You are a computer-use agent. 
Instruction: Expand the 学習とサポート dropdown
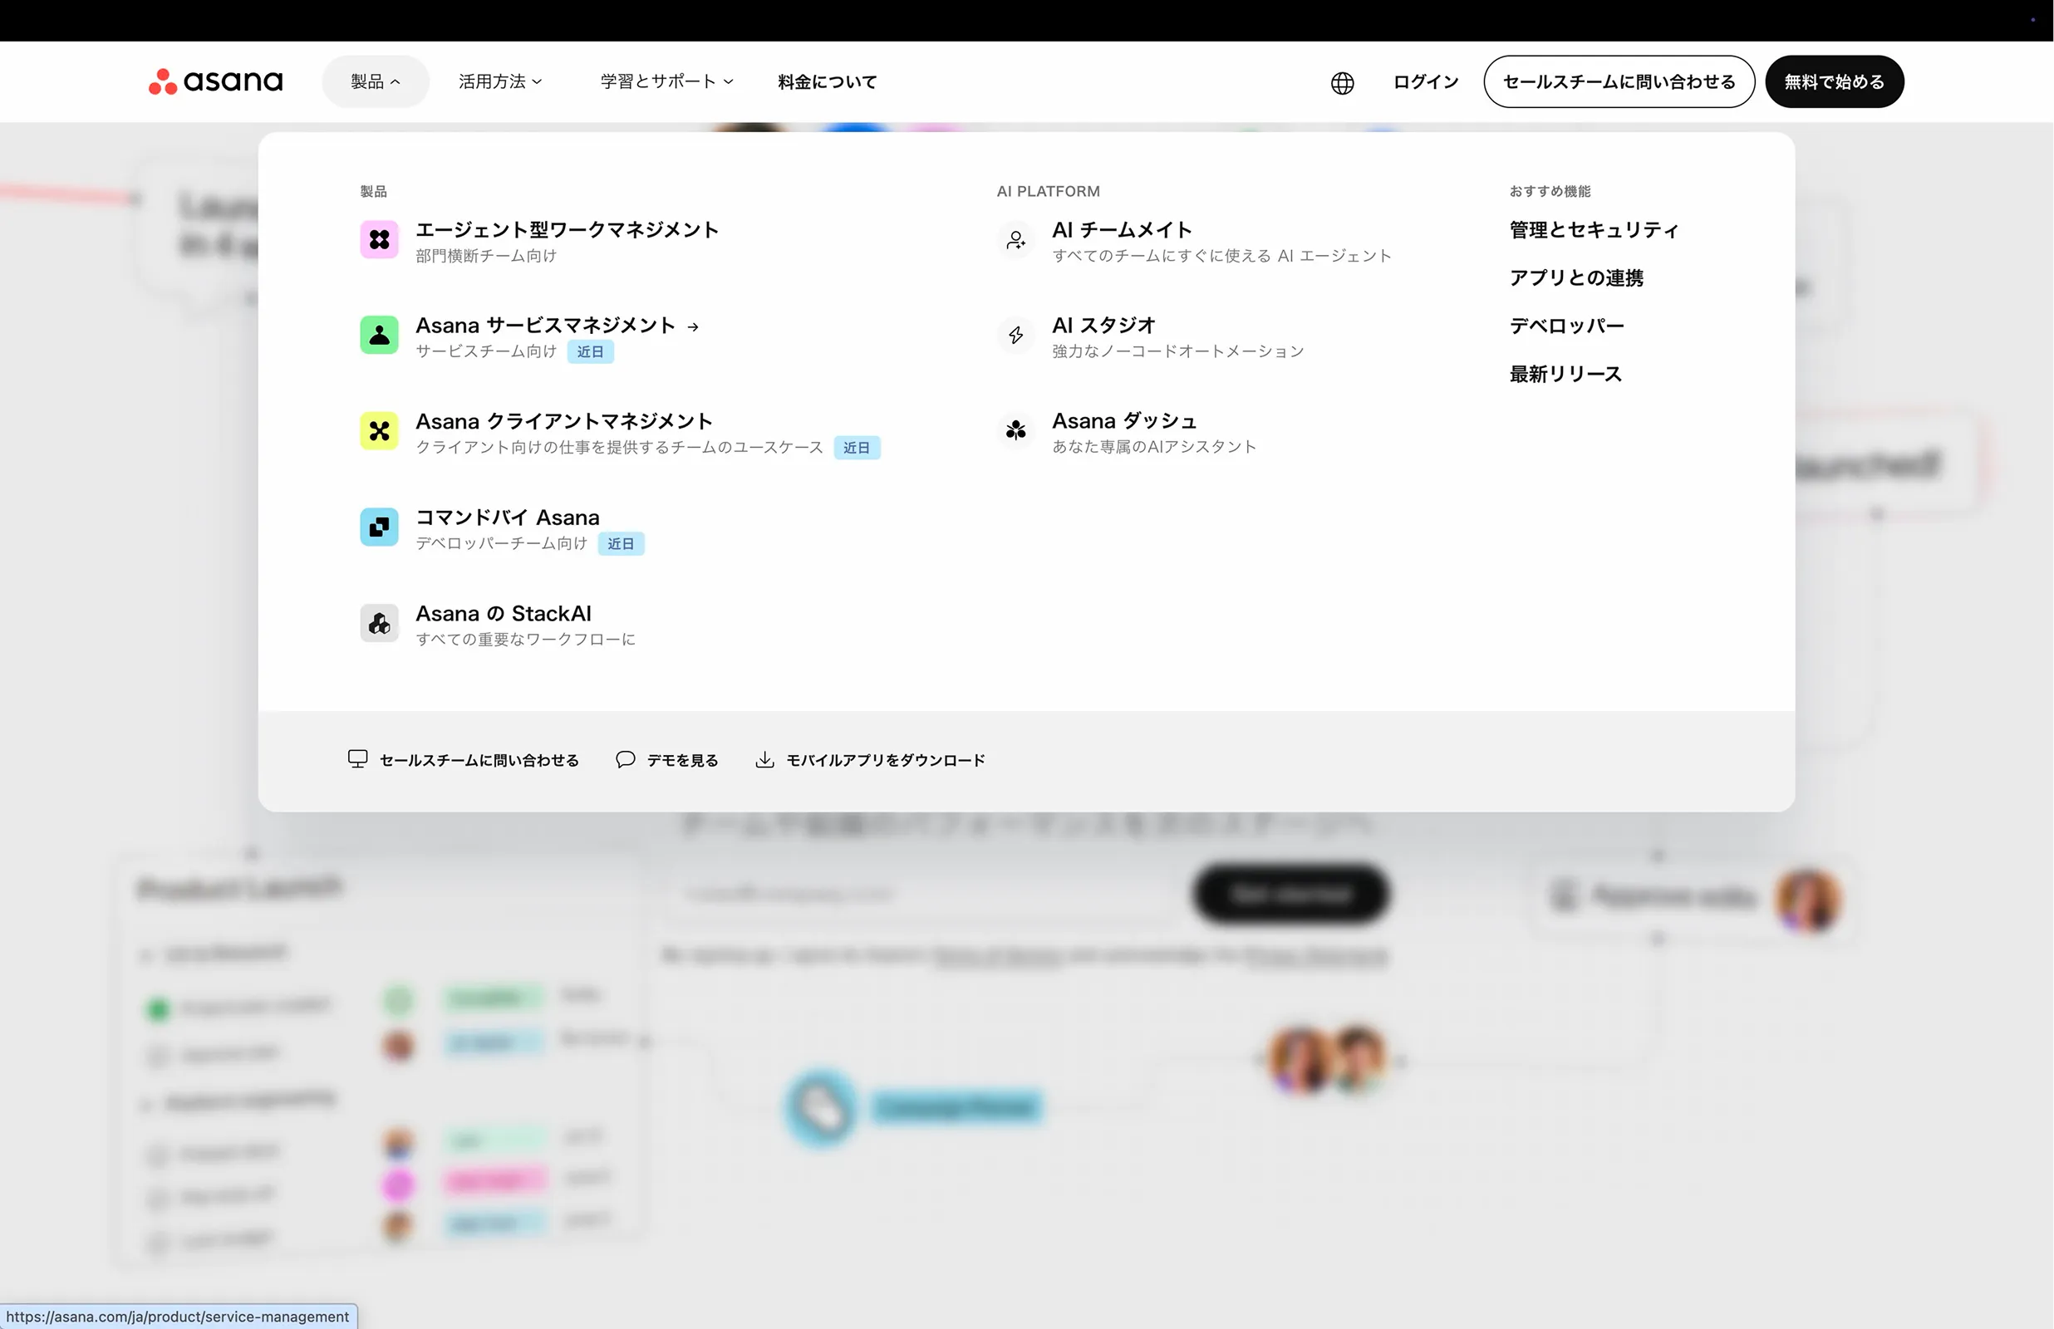[667, 82]
